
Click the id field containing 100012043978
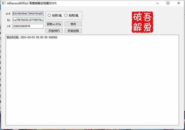28,26
